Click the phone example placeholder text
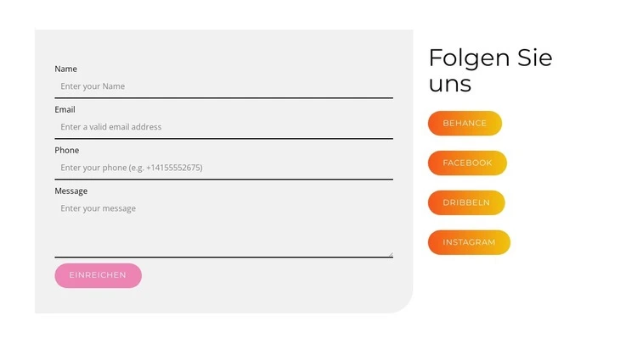The width and height of the screenshot is (637, 343). click(132, 168)
